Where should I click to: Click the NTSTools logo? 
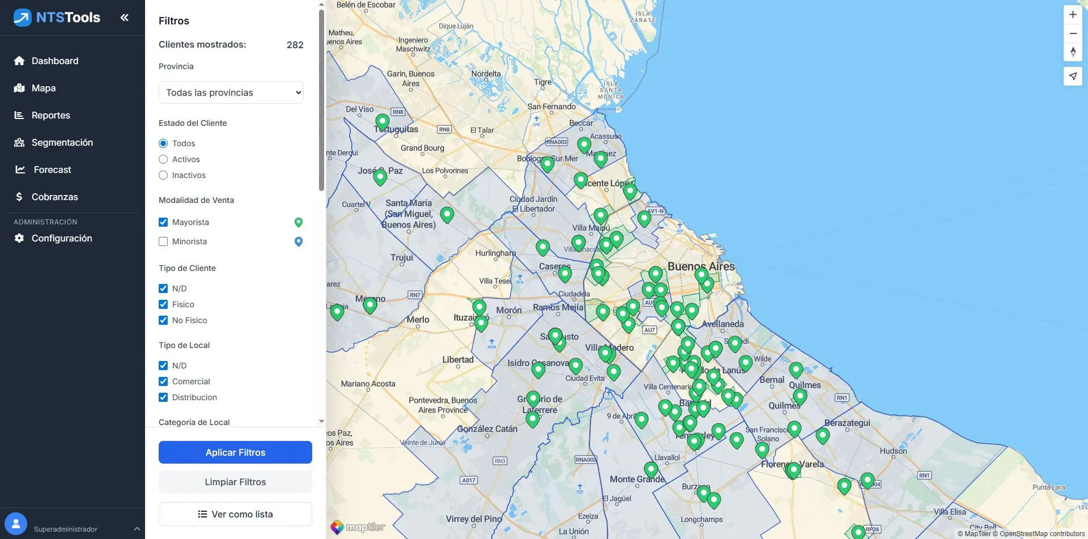[x=57, y=17]
